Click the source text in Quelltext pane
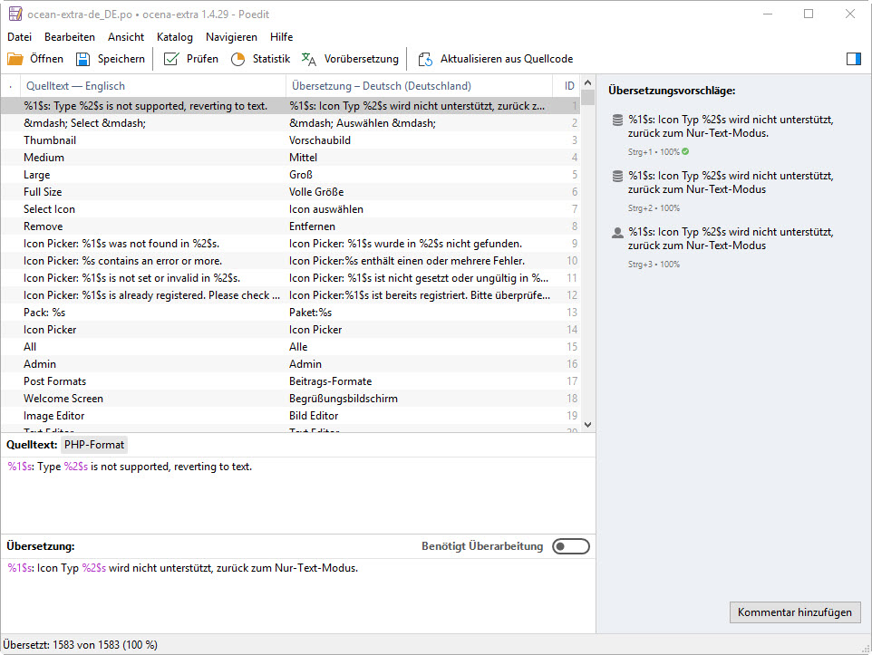The height and width of the screenshot is (655, 872). (130, 467)
